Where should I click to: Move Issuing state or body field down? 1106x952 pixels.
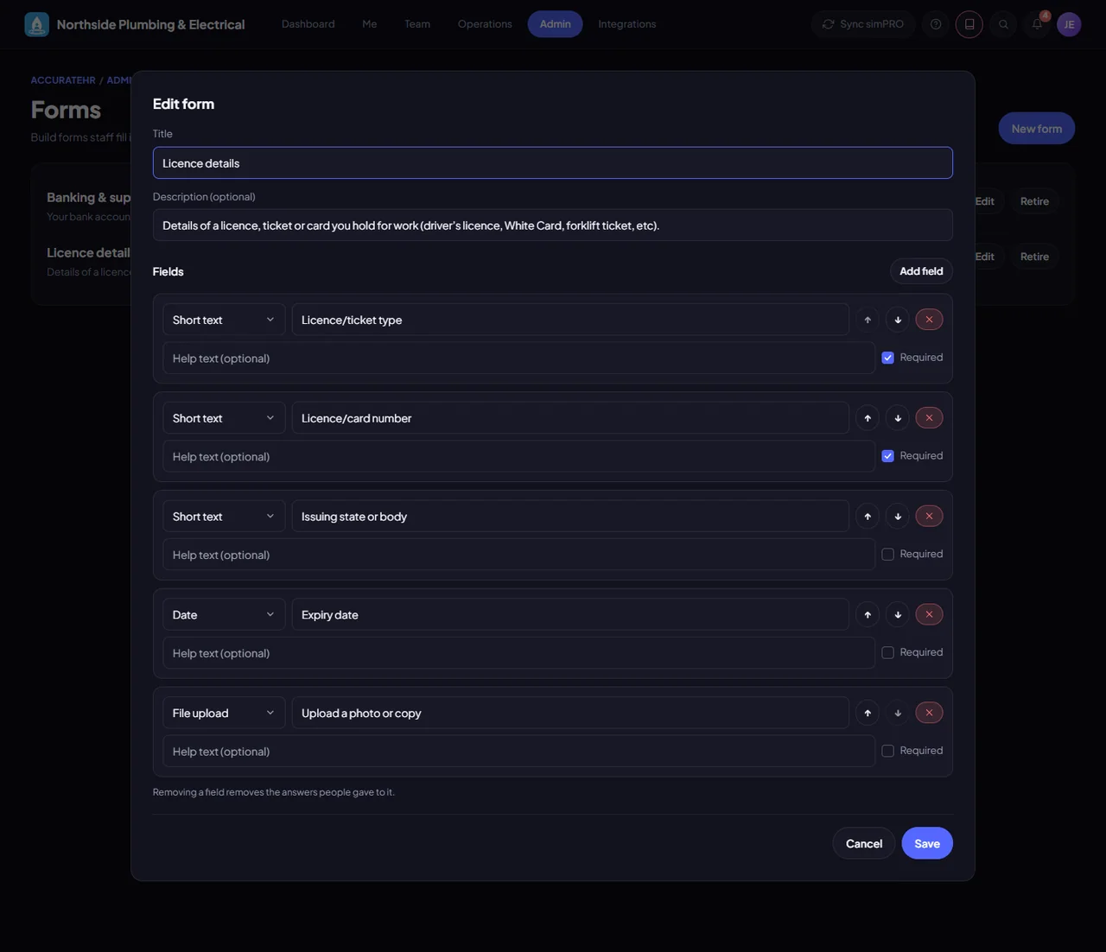click(x=898, y=517)
